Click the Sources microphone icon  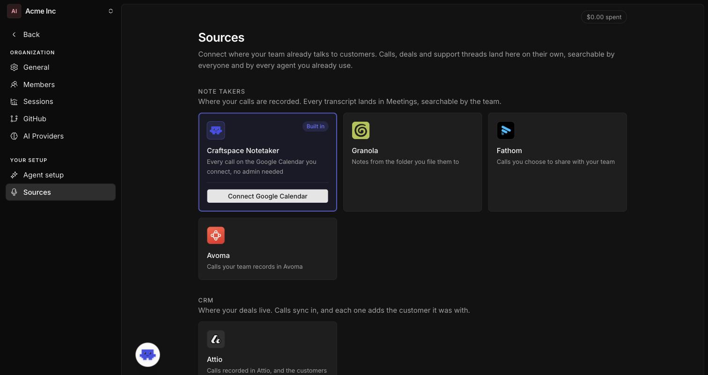(x=14, y=192)
